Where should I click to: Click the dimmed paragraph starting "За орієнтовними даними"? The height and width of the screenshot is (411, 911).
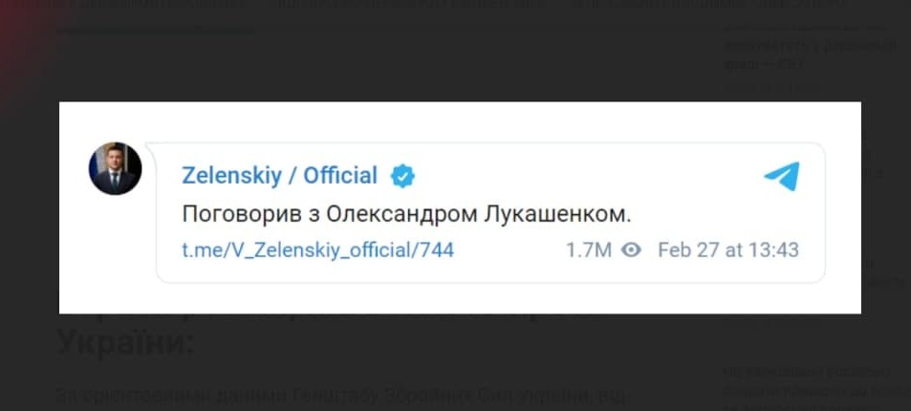click(335, 396)
